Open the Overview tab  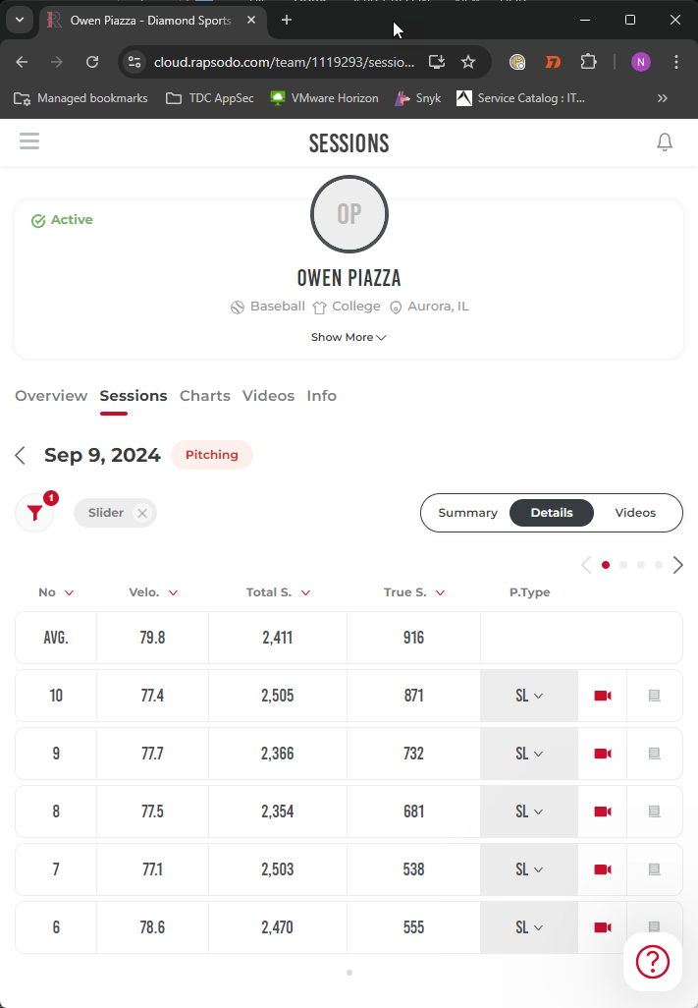(51, 396)
